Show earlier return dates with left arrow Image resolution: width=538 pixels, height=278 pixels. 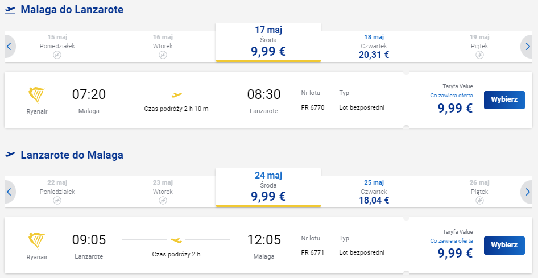click(x=9, y=192)
